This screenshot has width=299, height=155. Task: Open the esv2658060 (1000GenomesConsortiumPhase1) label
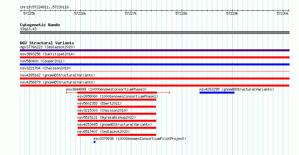(x=118, y=96)
